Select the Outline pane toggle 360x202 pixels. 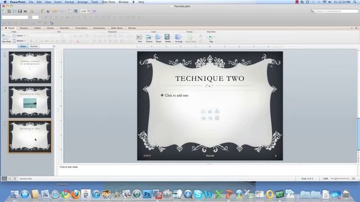(34, 46)
